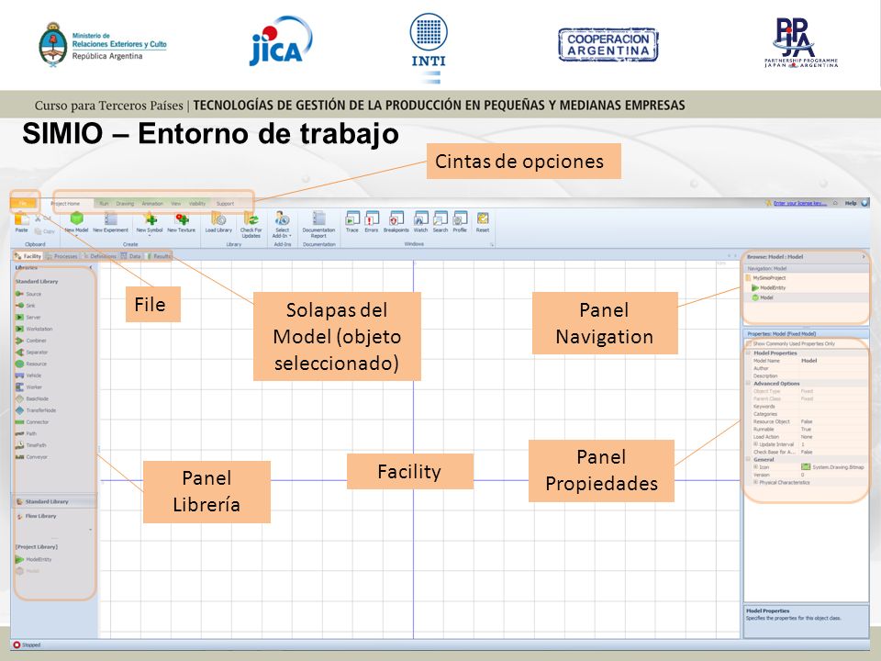
Task: Click the Reset windows icon
Action: tap(483, 218)
